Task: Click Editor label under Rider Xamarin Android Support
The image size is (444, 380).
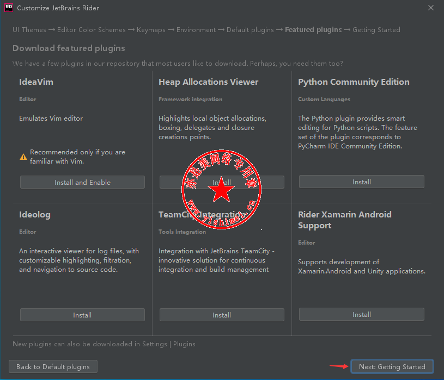Action: [x=306, y=242]
